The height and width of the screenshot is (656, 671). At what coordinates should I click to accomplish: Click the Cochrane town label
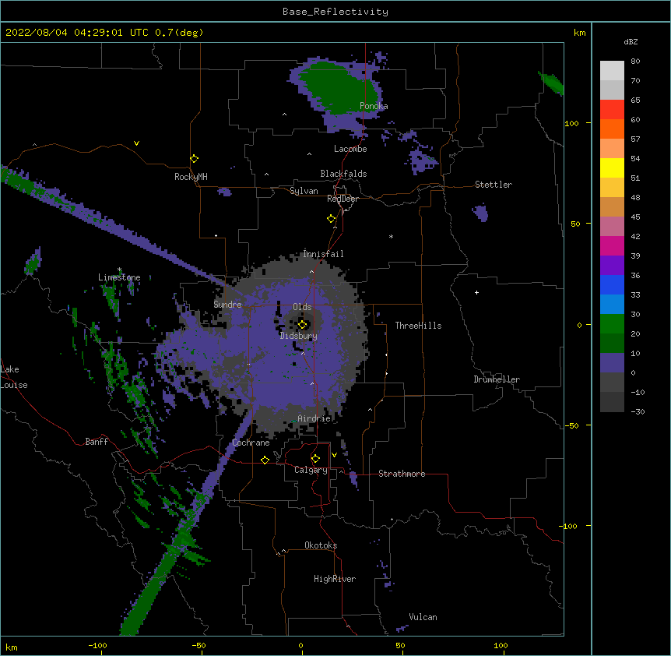tap(251, 443)
